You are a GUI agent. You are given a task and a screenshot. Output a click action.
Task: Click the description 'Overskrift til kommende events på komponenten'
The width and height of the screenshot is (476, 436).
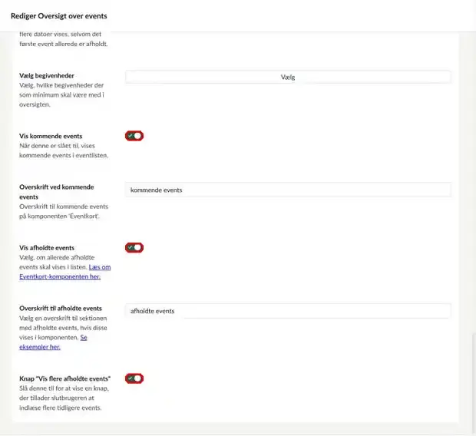pyautogui.click(x=64, y=211)
